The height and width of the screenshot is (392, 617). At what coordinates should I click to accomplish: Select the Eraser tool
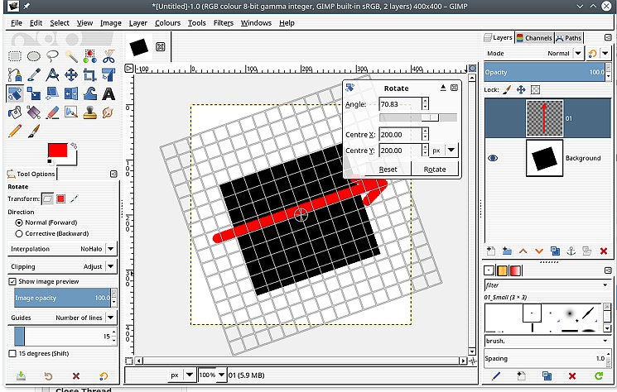[52, 112]
